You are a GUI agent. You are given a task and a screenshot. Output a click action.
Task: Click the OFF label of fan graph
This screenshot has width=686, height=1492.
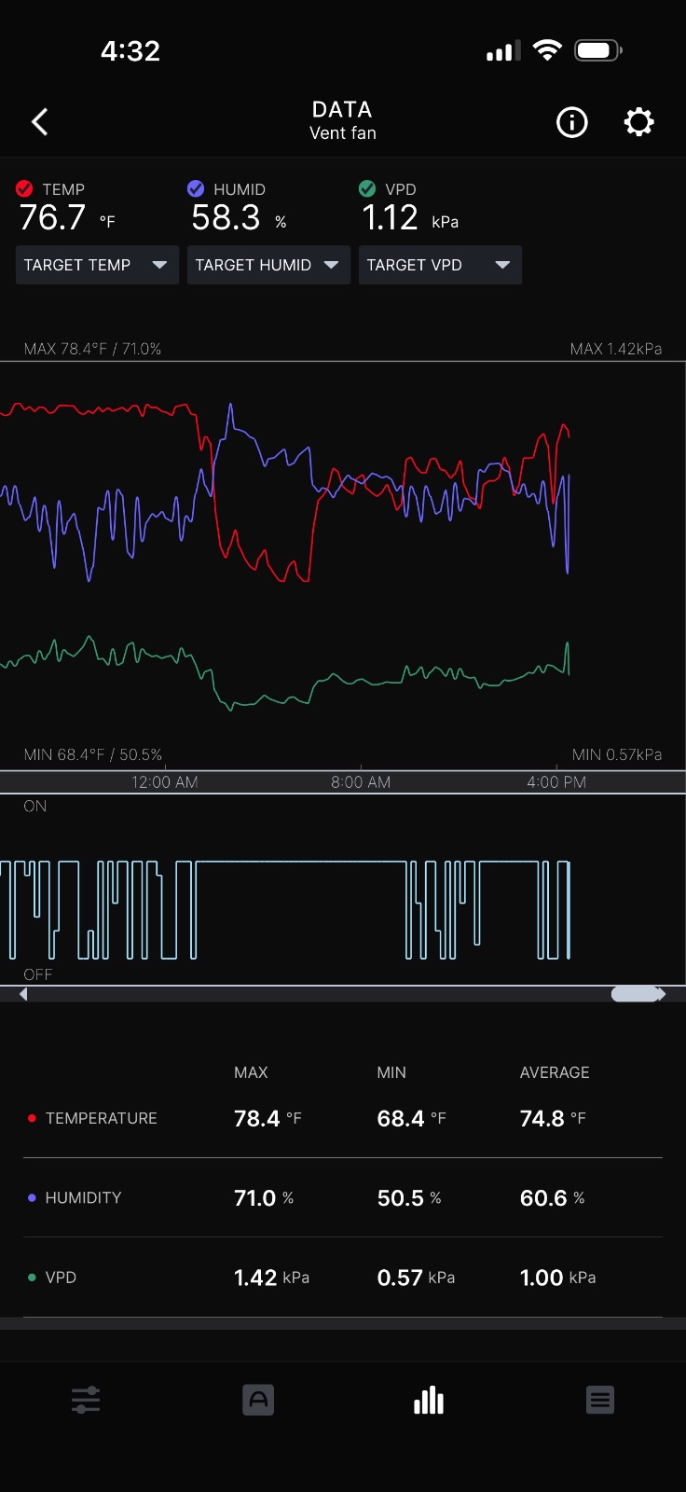[x=38, y=974]
